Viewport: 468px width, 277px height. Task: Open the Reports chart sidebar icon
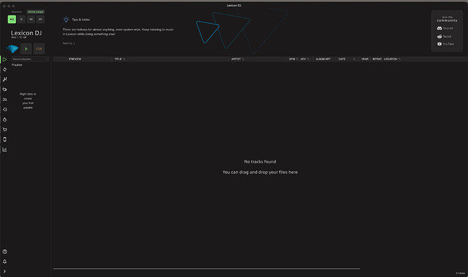point(5,150)
